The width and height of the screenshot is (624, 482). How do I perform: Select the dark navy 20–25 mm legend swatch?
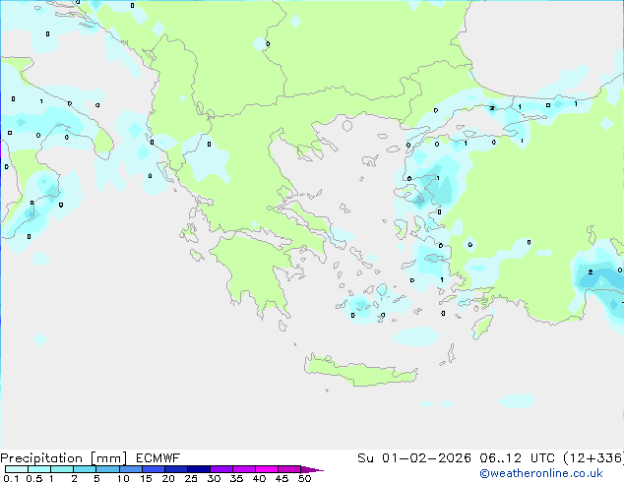[177, 470]
